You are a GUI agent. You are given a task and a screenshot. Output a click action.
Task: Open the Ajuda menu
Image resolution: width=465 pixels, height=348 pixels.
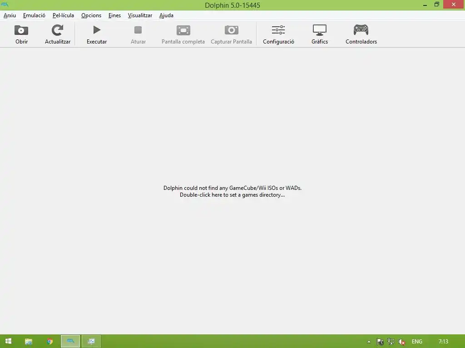coord(166,15)
